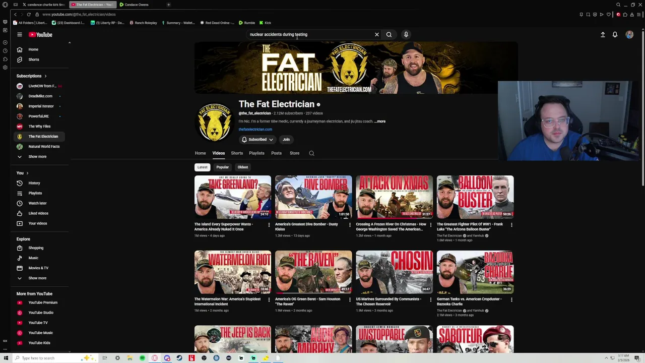Image resolution: width=645 pixels, height=363 pixels.
Task: Open options menu for Balloon Buster video
Action: 511,225
